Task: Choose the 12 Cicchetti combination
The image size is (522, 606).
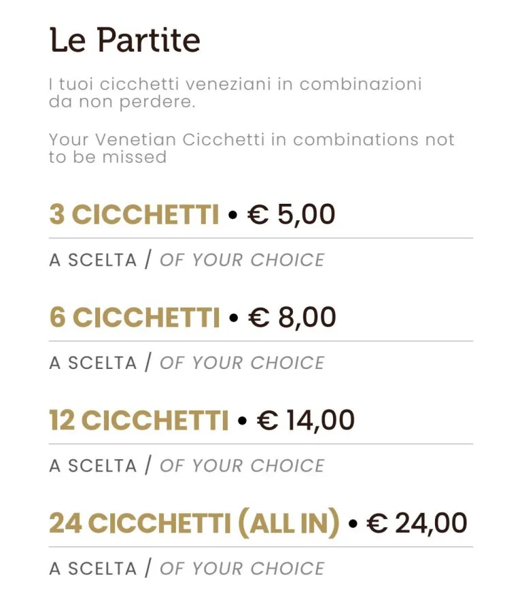Action: pyautogui.click(x=139, y=420)
